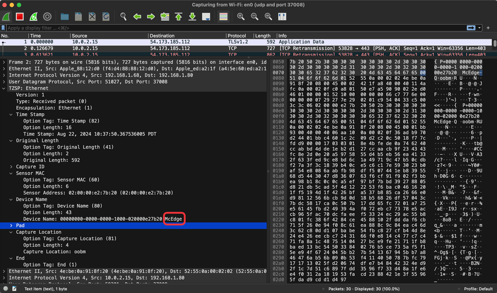
Task: Sort by Protocol column header
Action: click(x=239, y=36)
